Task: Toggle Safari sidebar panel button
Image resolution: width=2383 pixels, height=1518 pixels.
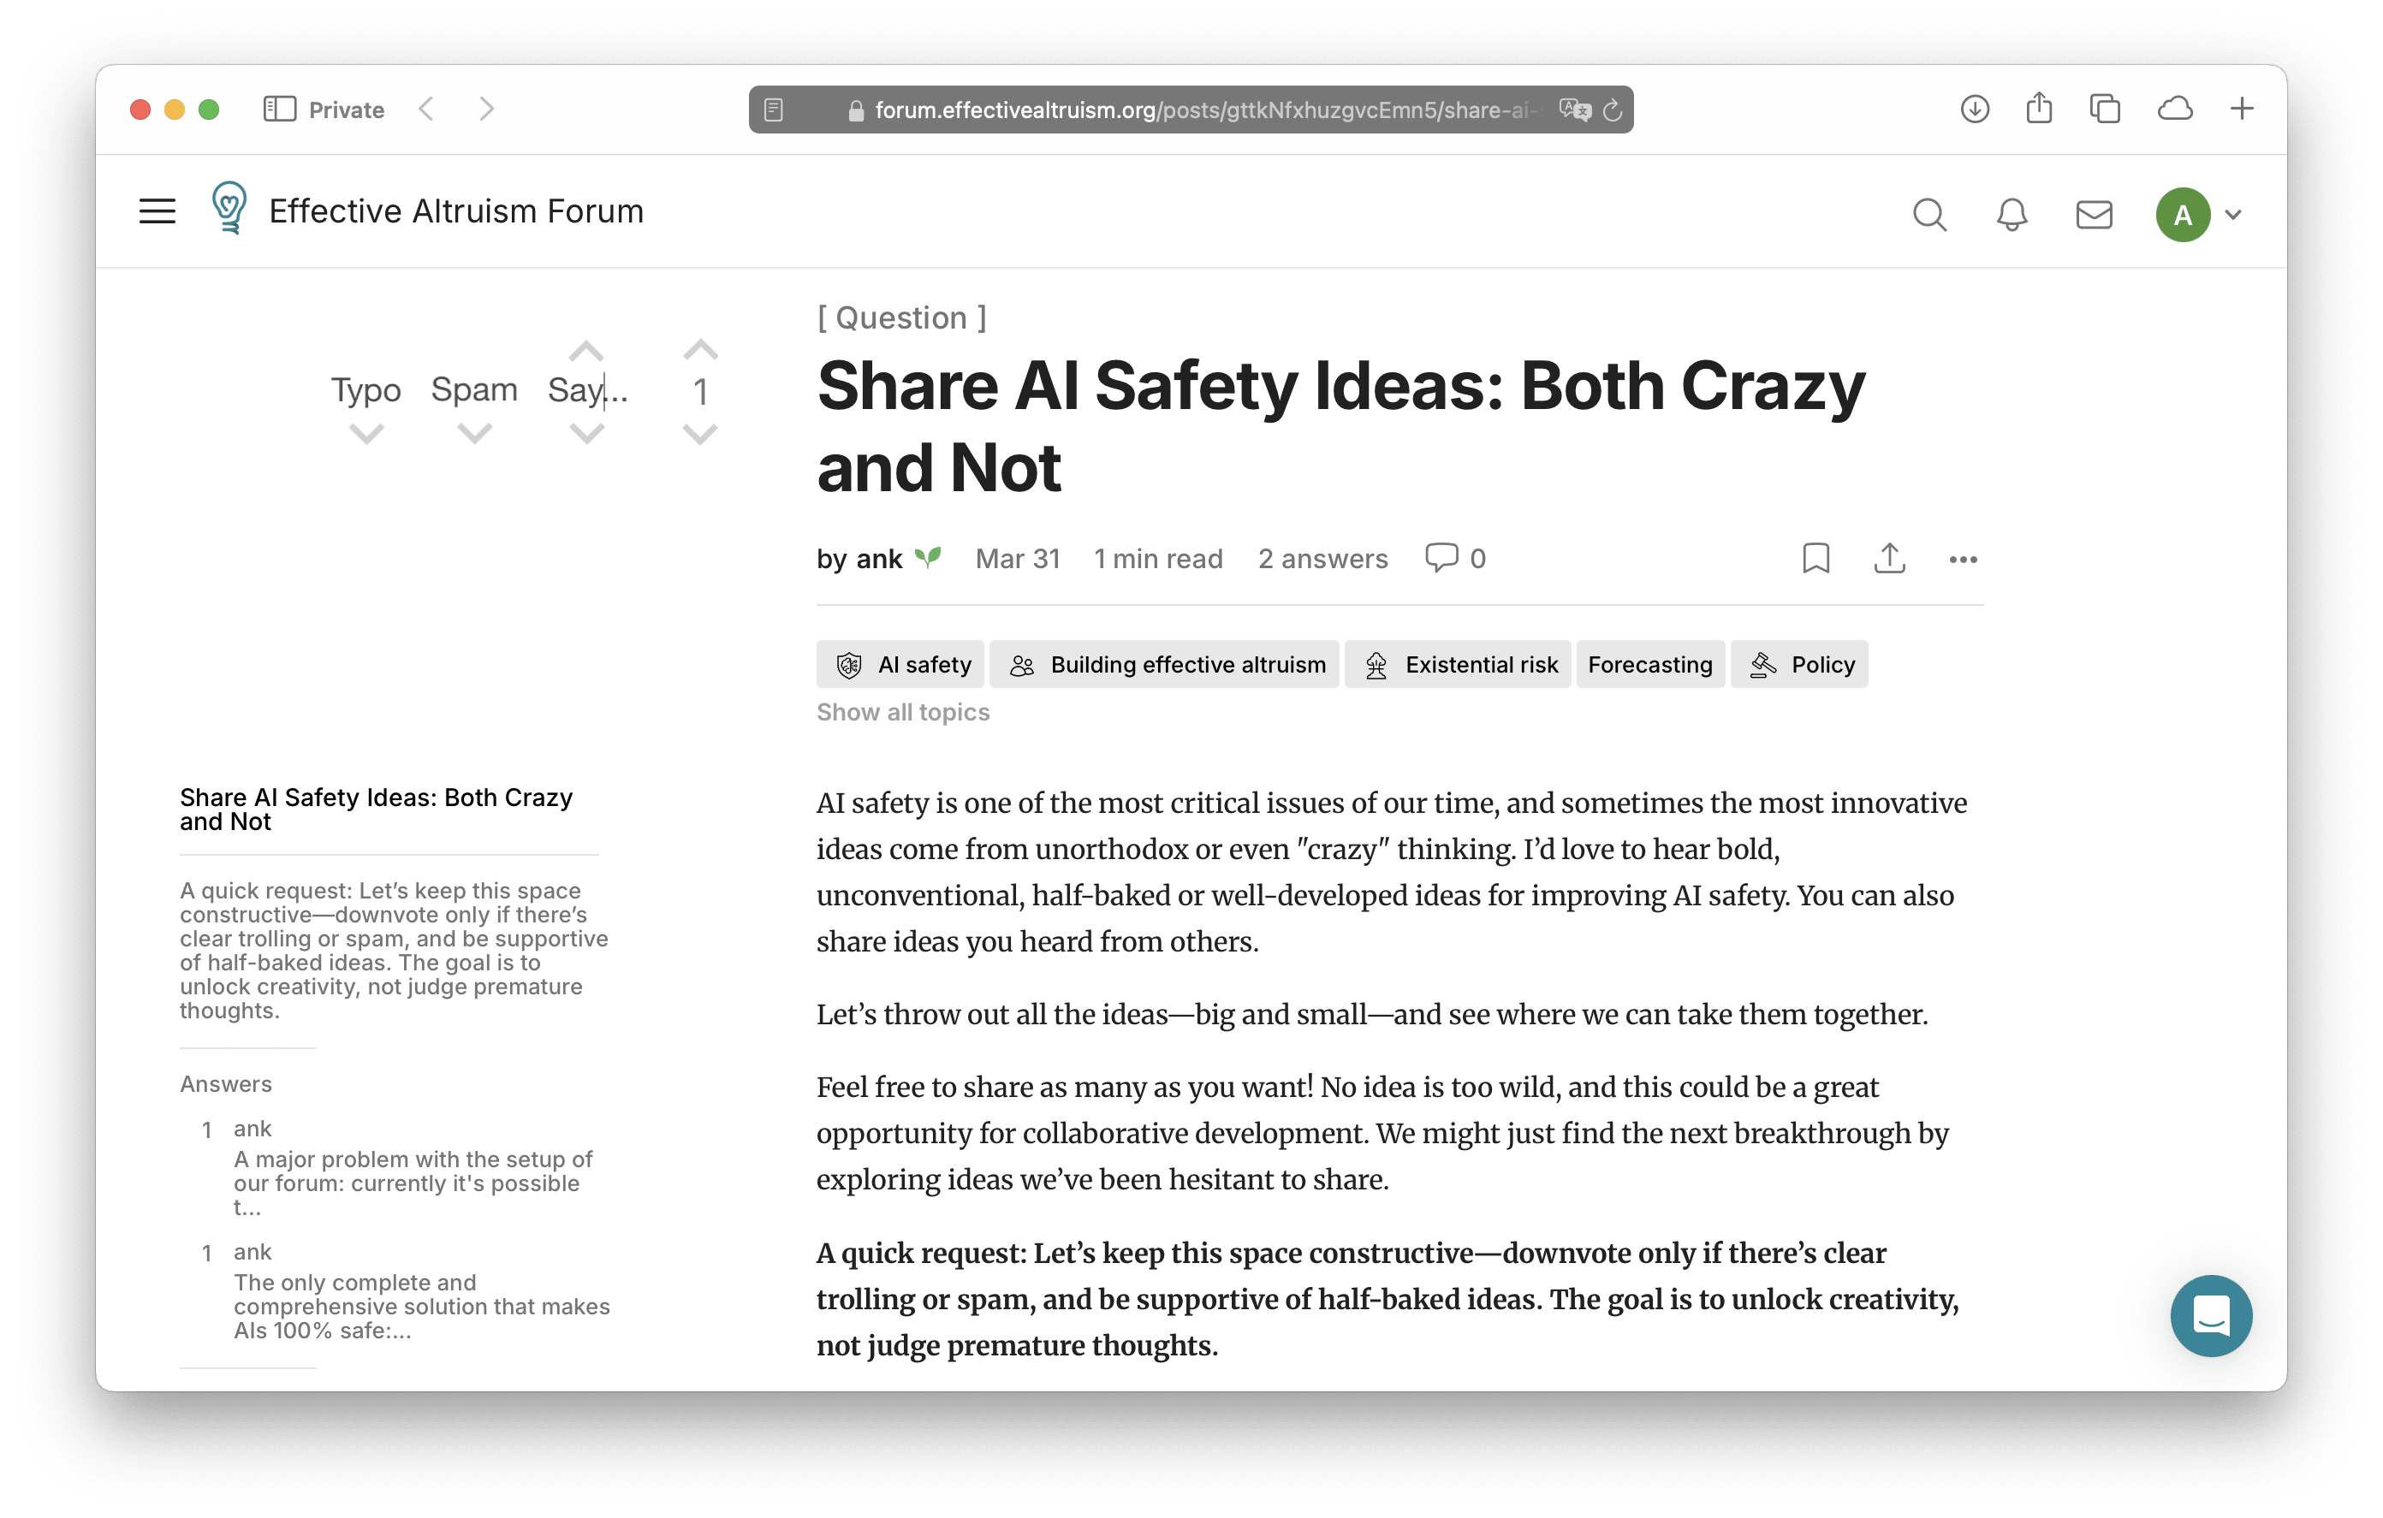Action: point(279,109)
